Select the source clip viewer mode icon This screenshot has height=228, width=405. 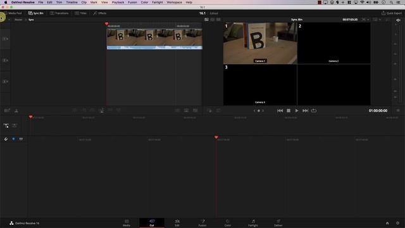(x=207, y=20)
